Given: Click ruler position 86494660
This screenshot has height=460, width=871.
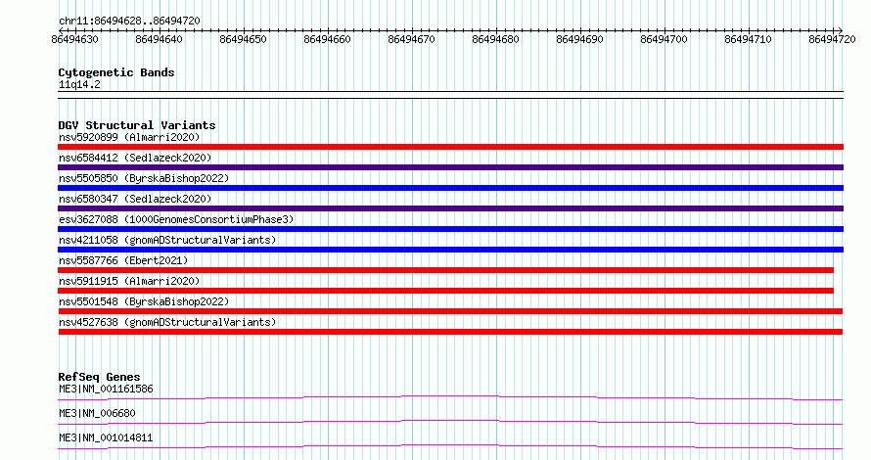Looking at the screenshot, I should tap(327, 39).
